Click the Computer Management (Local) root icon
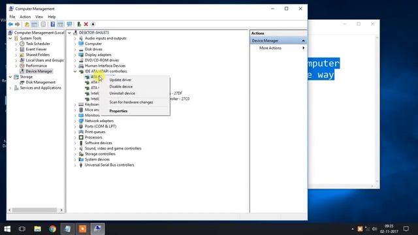Image resolution: width=418 pixels, height=235 pixels. point(10,33)
